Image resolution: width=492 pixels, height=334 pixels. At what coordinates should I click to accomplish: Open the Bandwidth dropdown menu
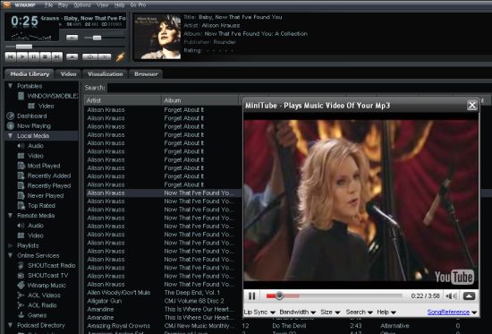pyautogui.click(x=298, y=312)
